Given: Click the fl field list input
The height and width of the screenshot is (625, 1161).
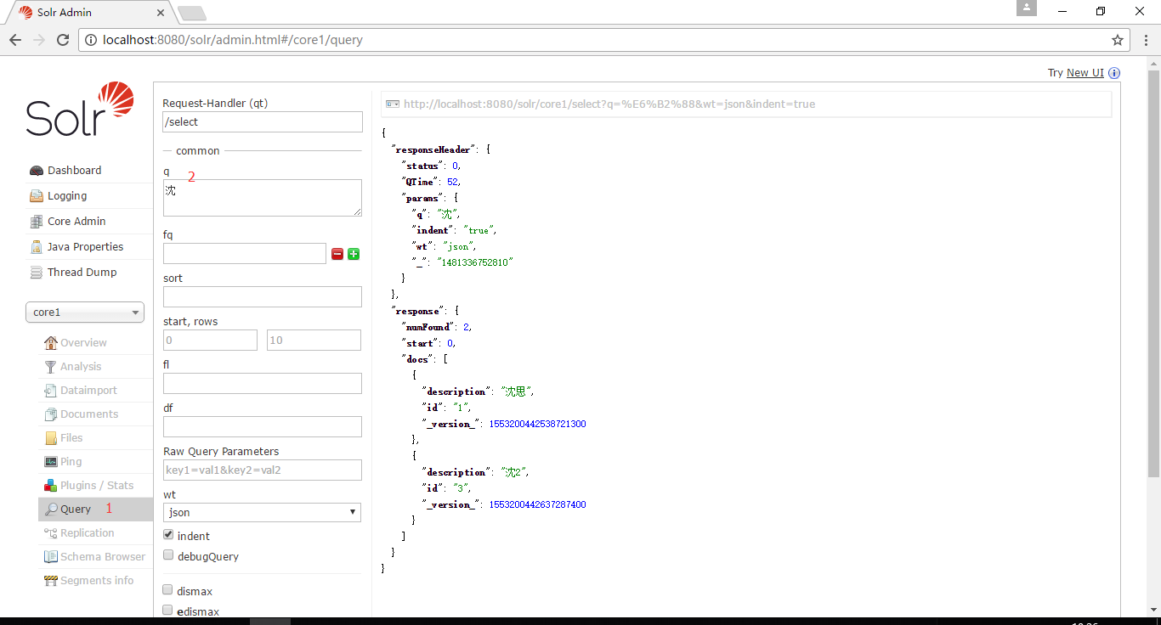Looking at the screenshot, I should tap(263, 383).
